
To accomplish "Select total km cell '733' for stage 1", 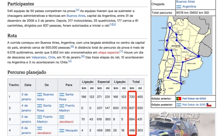I will click(132, 97).
